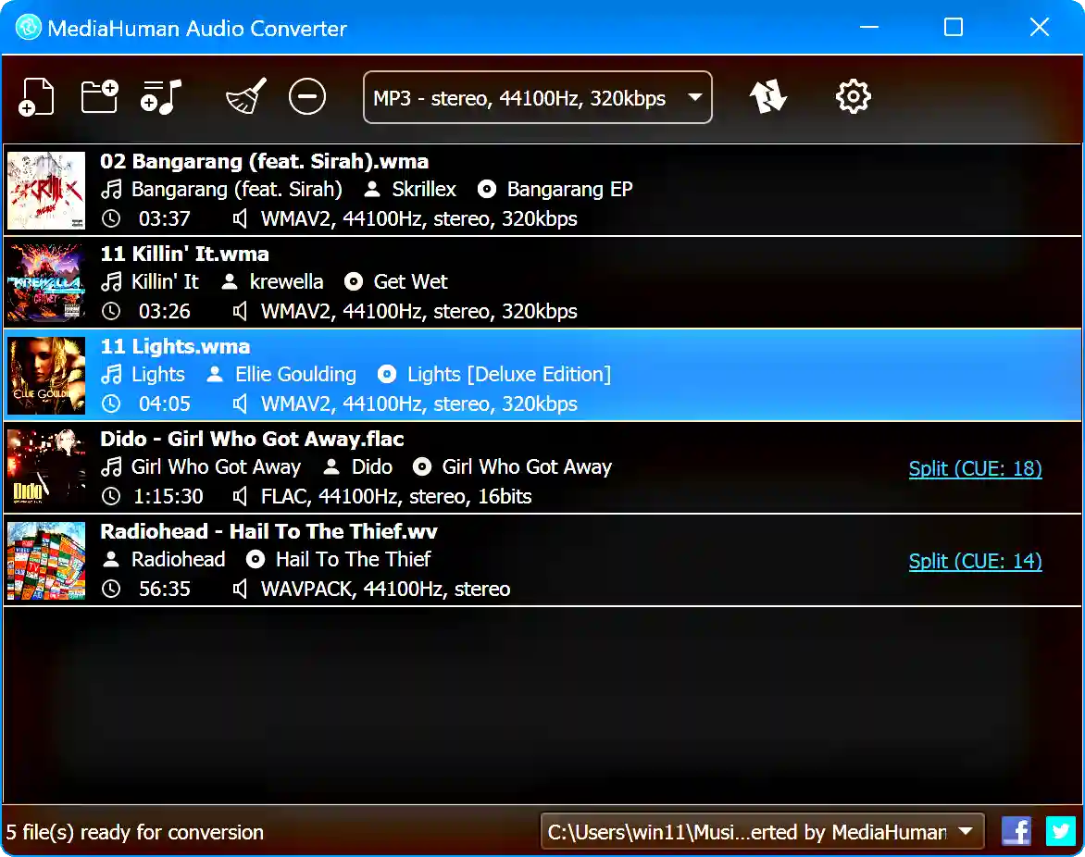Open the add-to-music-library playlist icon
1085x857 pixels.
pos(161,97)
